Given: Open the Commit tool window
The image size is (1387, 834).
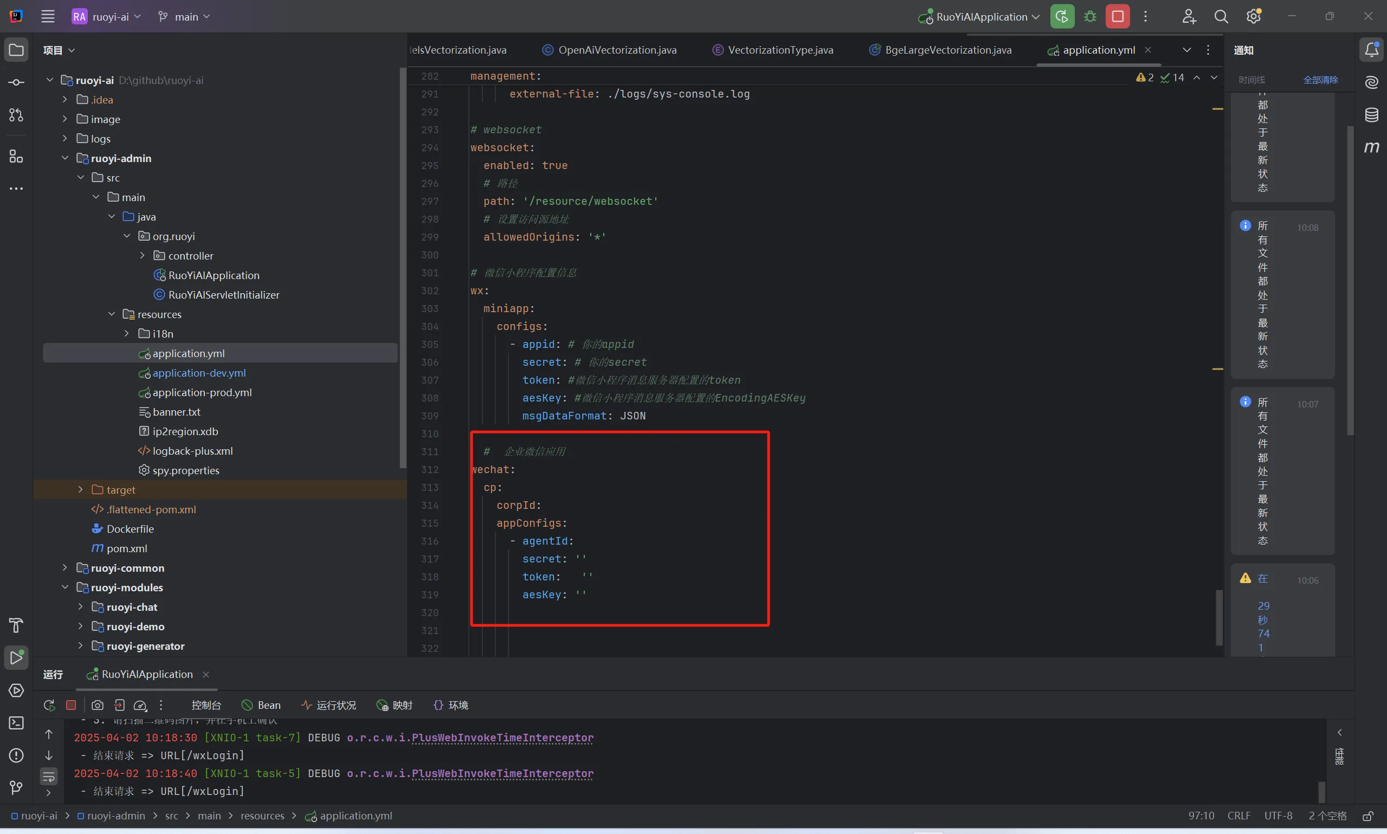Looking at the screenshot, I should click(16, 82).
